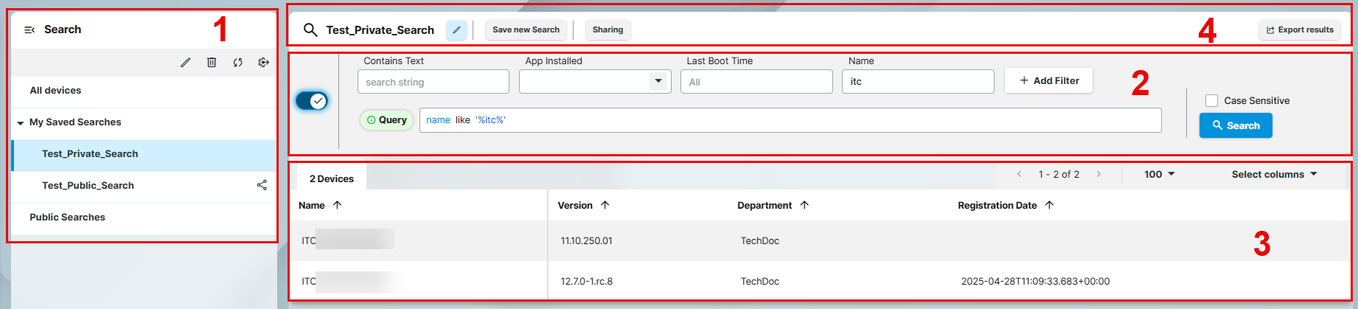
Task: Click the blue Search button
Action: tap(1236, 125)
